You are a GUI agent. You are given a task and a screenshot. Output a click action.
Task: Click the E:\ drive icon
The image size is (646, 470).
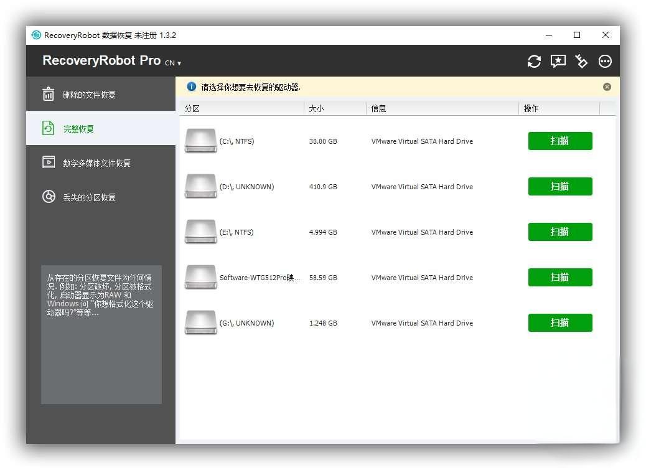pos(200,232)
